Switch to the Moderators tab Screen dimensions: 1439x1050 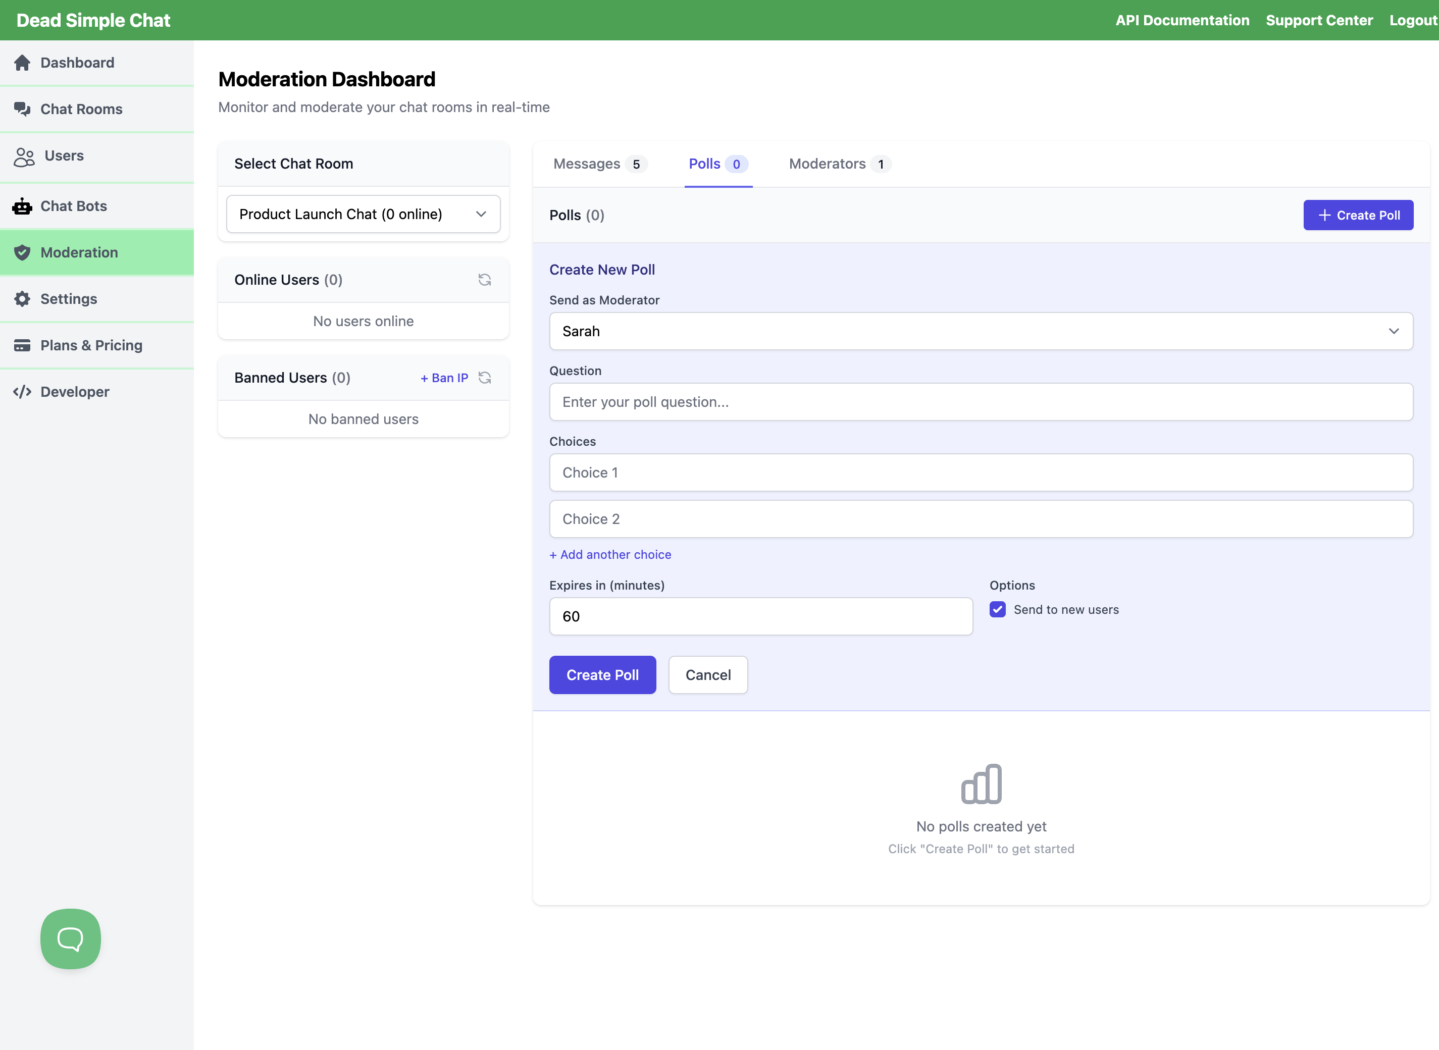(840, 164)
